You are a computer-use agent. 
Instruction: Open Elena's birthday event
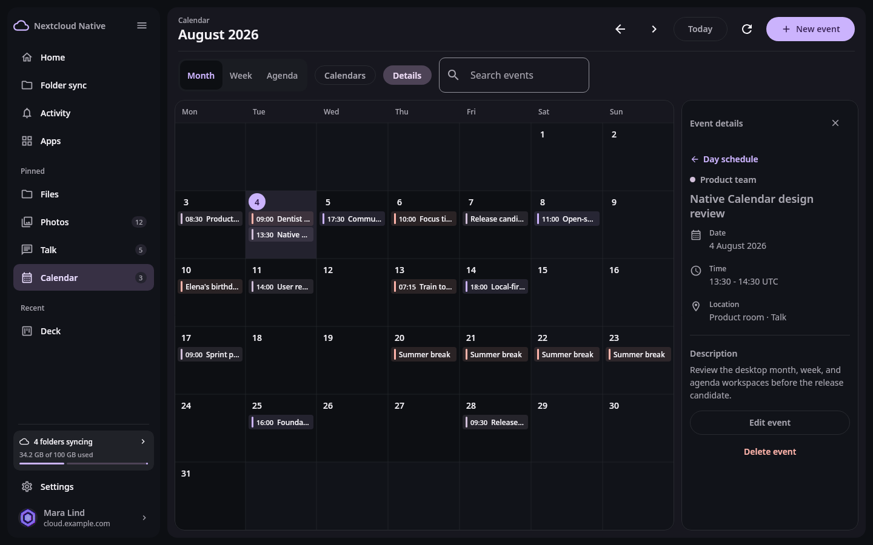210,287
